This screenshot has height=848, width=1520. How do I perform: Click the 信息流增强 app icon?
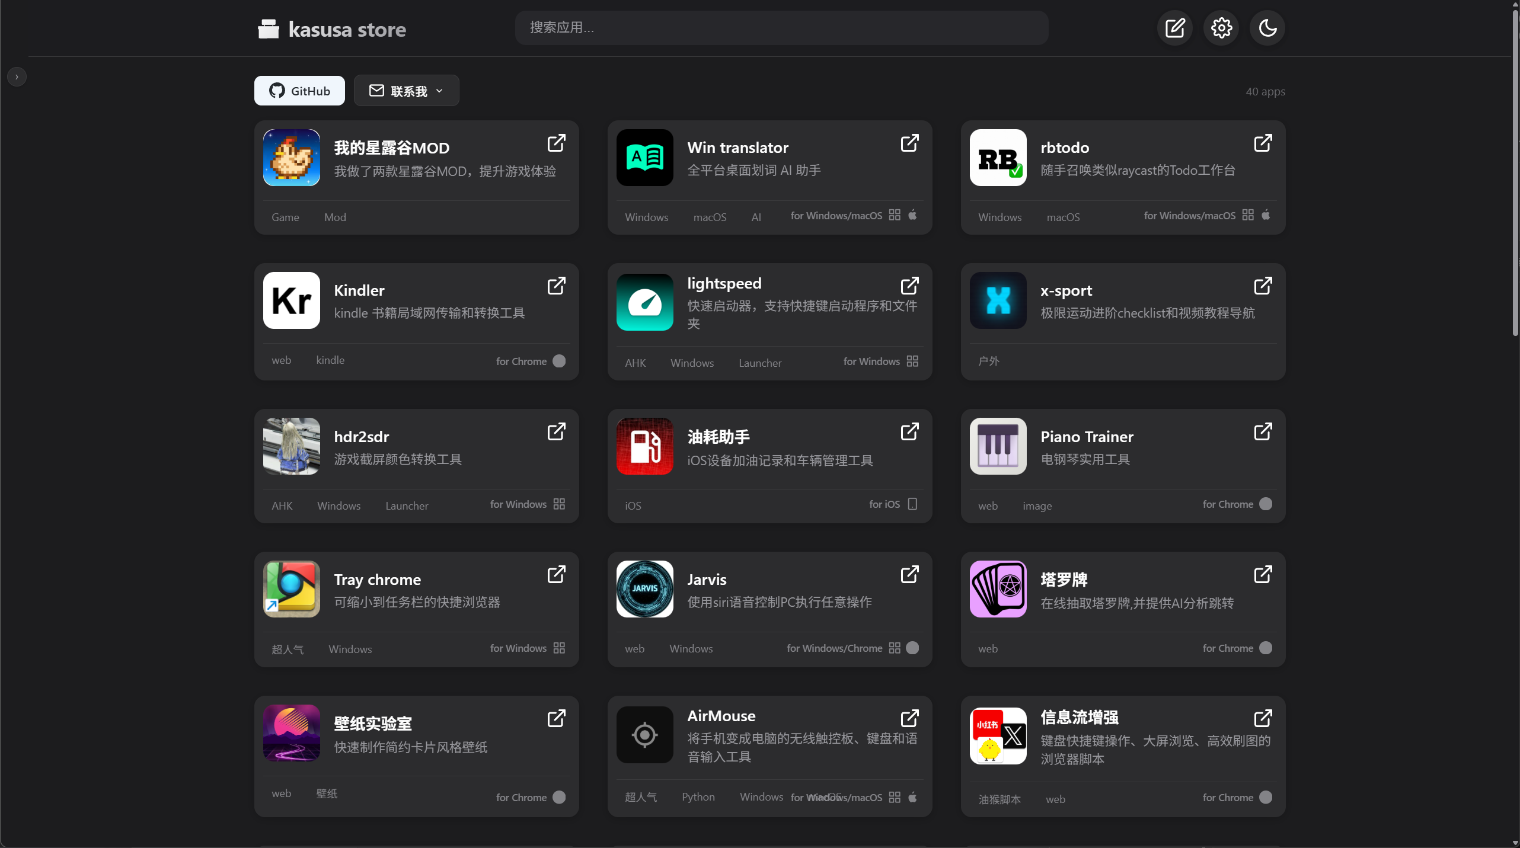point(998,736)
